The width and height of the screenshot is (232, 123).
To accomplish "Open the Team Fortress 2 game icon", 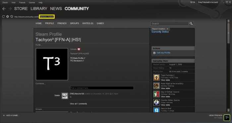I will point(156,77).
